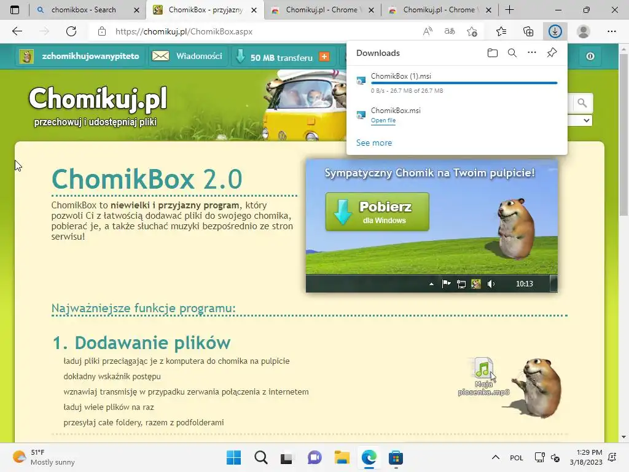
Task: Open Wiadomości messages link
Action: 199,56
